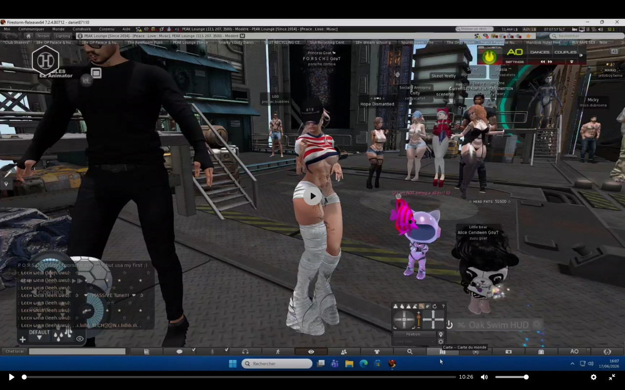Expand the DEFAULT arrow on bottom-left HUD
This screenshot has height=390, width=625.
[39, 338]
